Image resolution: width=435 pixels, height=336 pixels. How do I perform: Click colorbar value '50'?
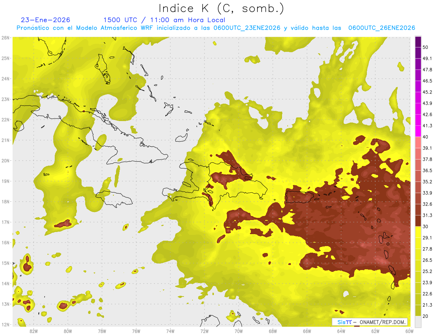(x=426, y=47)
